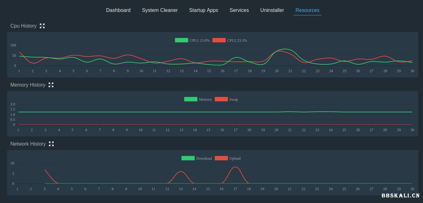
Task: Click the Cpu History section title
Action: pyautogui.click(x=23, y=26)
